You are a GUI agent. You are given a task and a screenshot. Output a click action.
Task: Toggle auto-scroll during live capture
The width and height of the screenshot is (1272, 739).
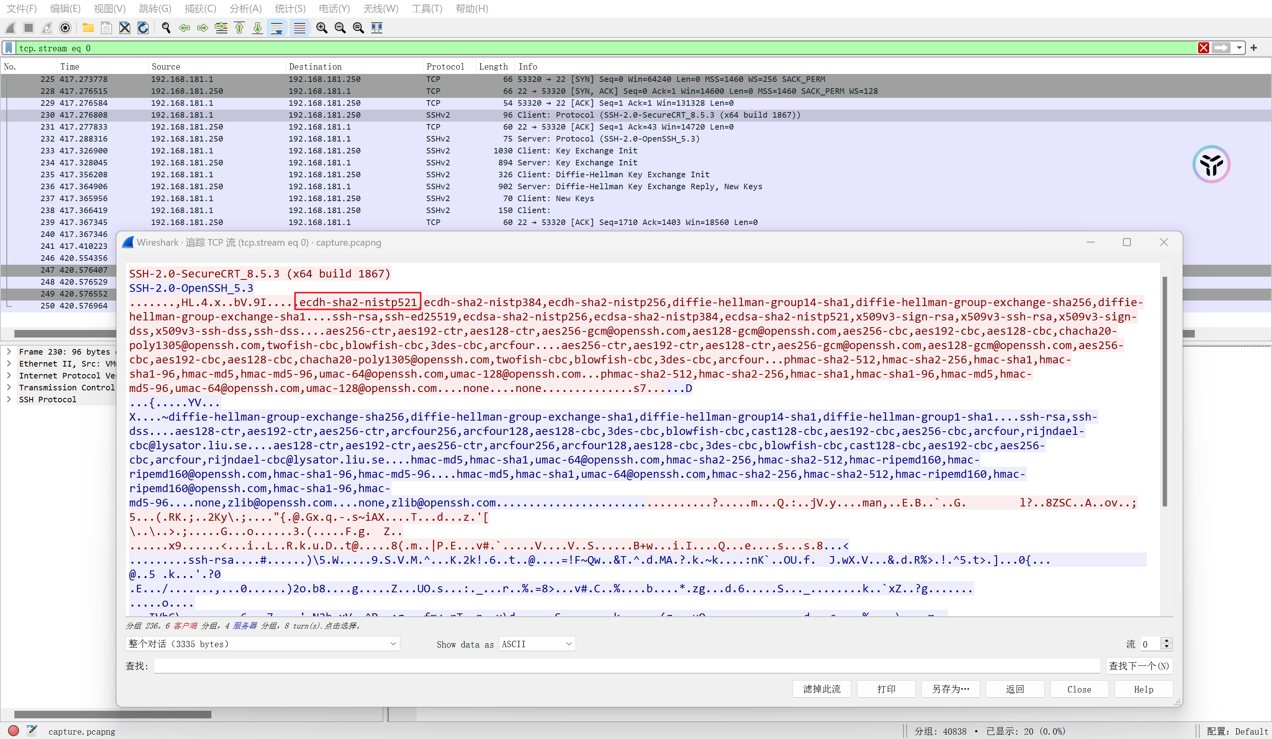click(x=277, y=28)
